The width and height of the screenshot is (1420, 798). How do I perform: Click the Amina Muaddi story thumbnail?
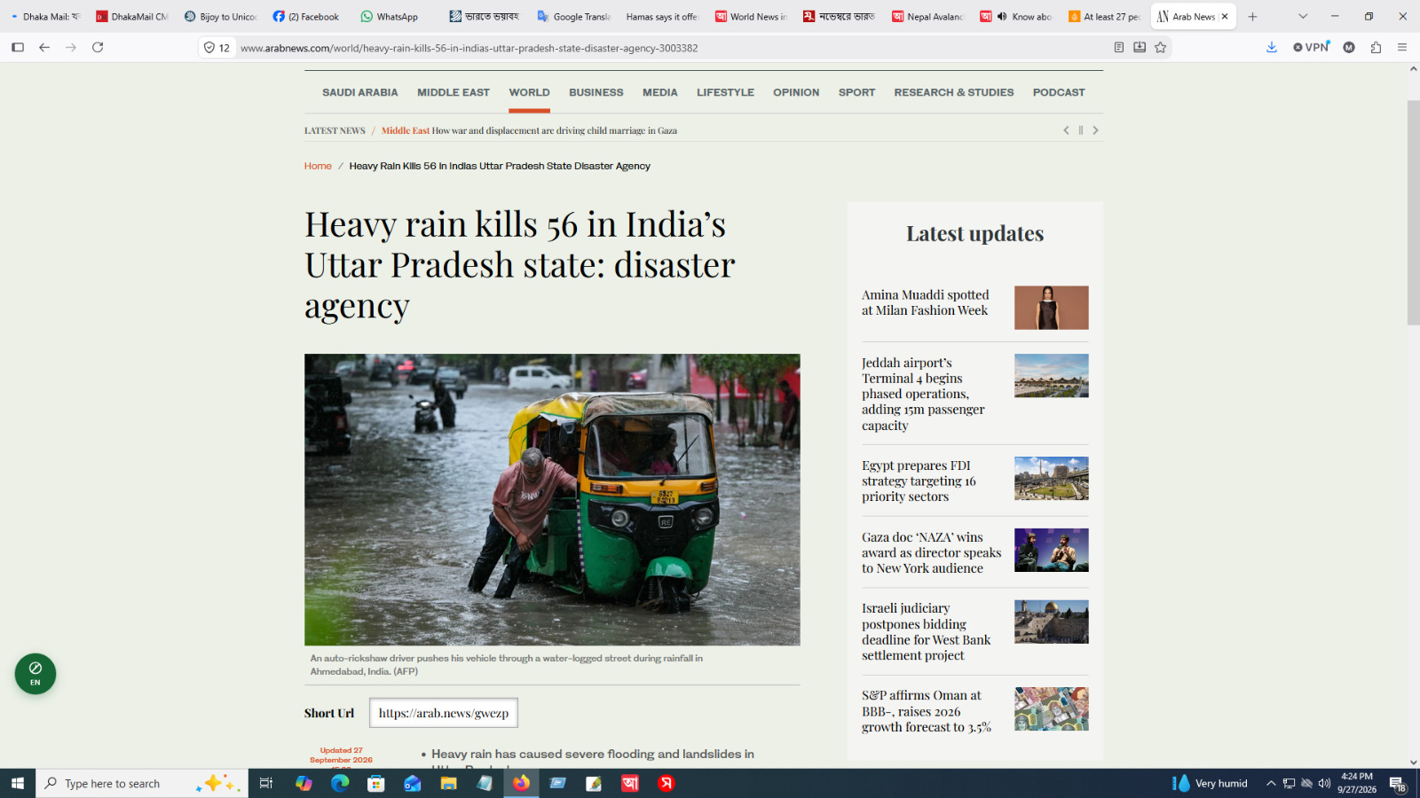click(x=1052, y=308)
